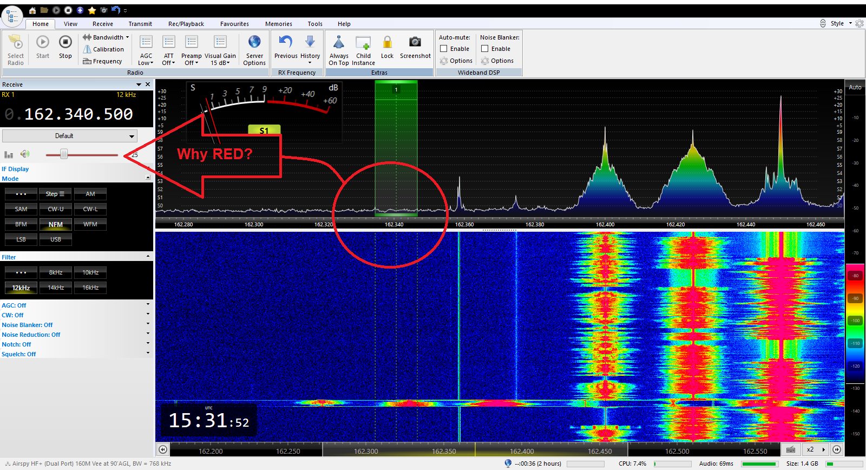The image size is (866, 470).
Task: Click Previous frequency arrow icon
Action: (x=286, y=42)
